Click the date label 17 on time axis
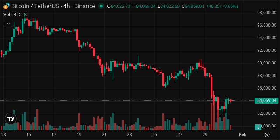The image size is (280, 140). (54, 134)
